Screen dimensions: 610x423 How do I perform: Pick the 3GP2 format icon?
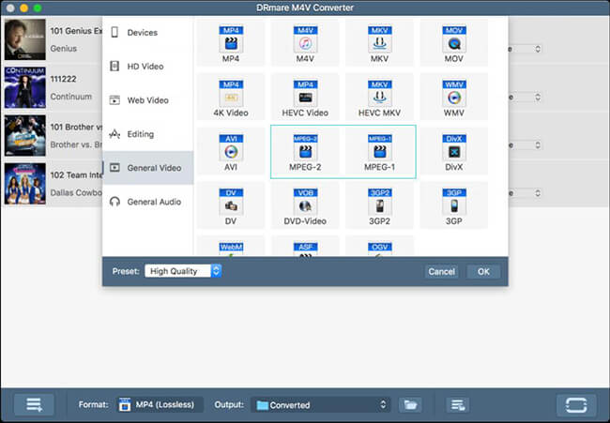379,202
